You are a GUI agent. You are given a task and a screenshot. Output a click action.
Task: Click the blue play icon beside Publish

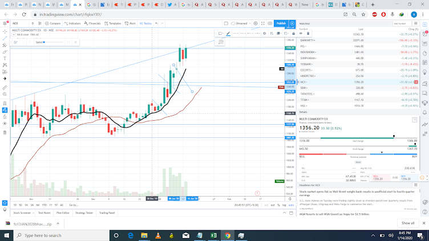click(292, 23)
